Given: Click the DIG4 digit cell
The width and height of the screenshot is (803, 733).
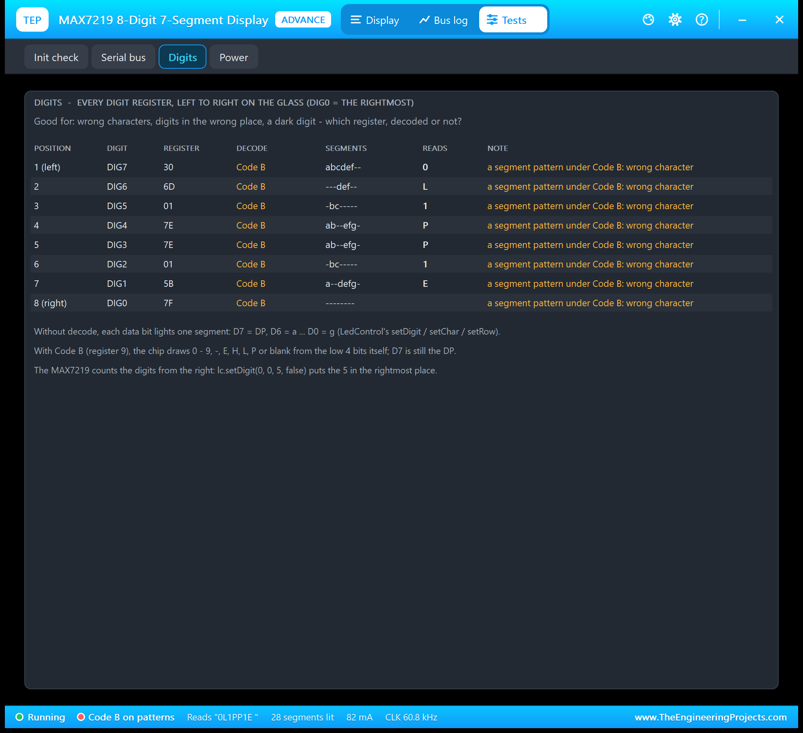Looking at the screenshot, I should pyautogui.click(x=117, y=225).
